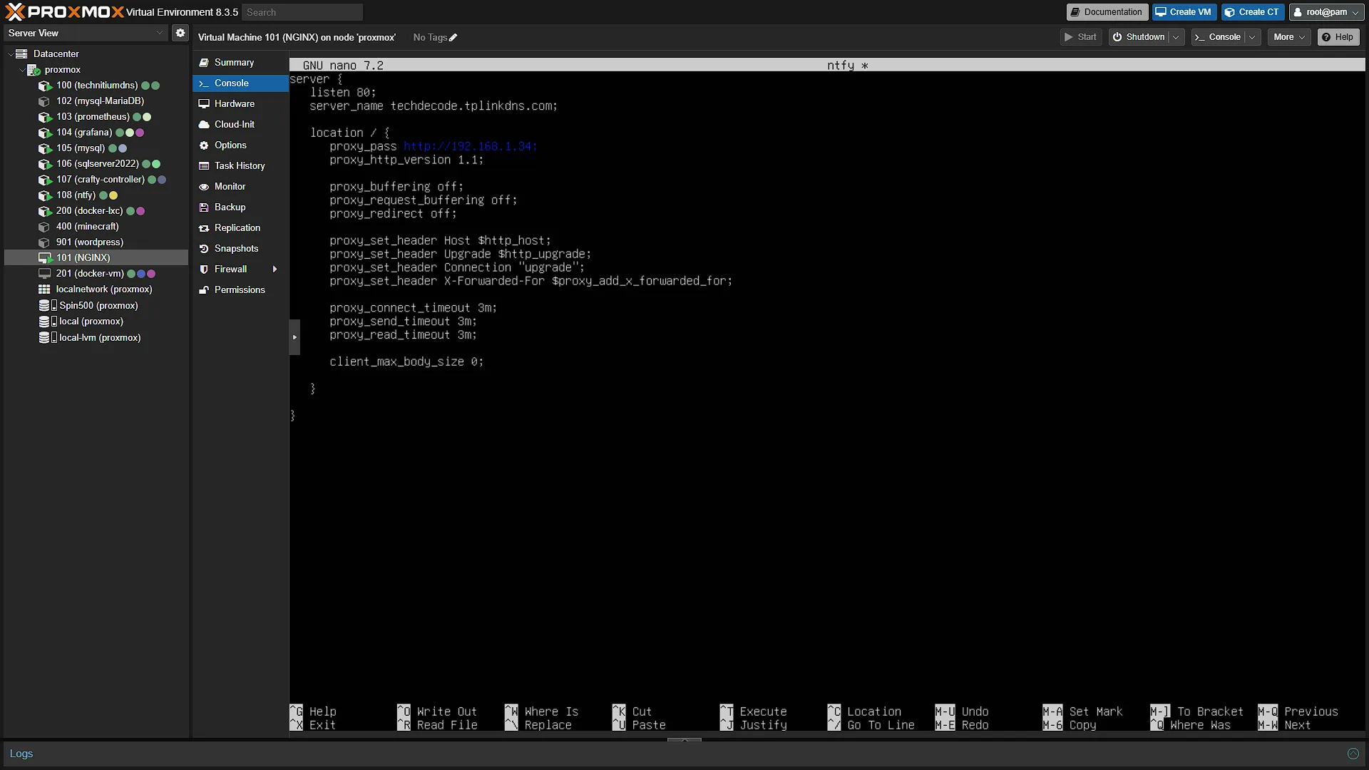Edit tags with the pencil icon
The width and height of the screenshot is (1369, 770).
coord(453,38)
